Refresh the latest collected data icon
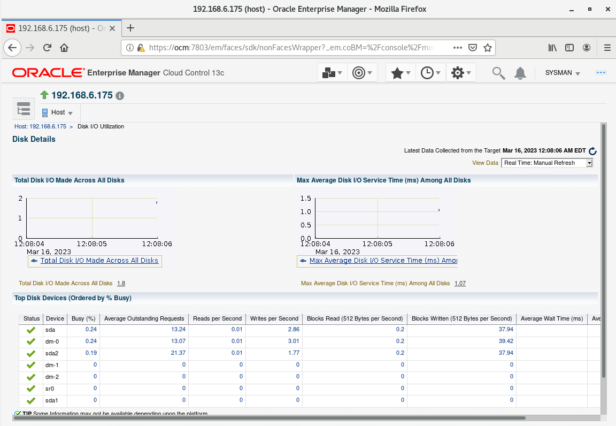Viewport: 616px width, 426px height. point(593,151)
